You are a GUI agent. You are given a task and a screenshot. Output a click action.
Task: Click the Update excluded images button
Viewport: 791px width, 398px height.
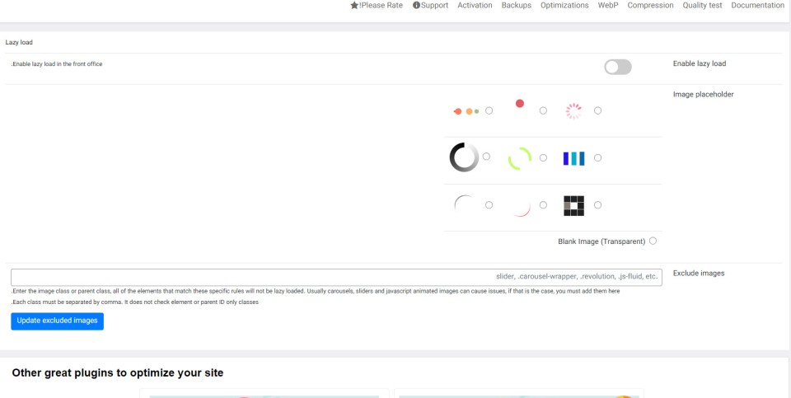(x=57, y=321)
